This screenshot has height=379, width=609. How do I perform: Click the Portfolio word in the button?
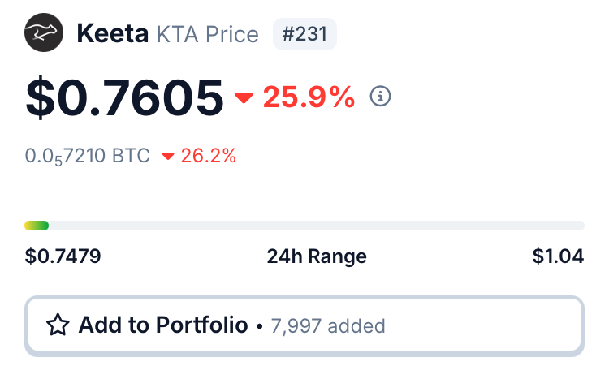(x=201, y=325)
